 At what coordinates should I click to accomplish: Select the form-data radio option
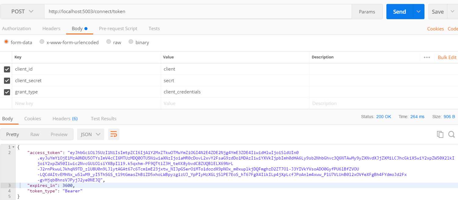tap(6, 42)
